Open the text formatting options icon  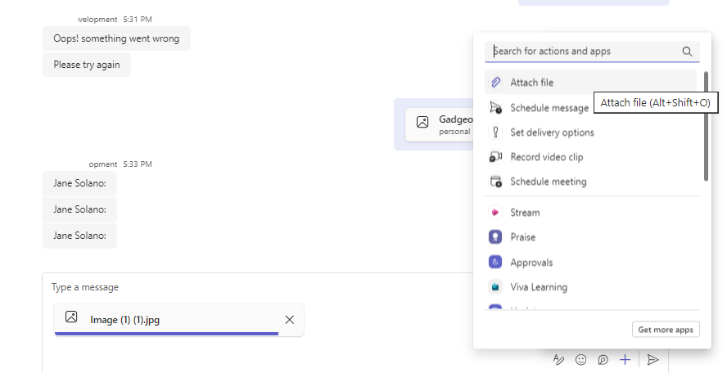click(x=558, y=360)
